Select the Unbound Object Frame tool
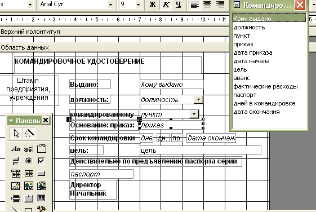Viewport: 316px width, 212px height. [29, 186]
